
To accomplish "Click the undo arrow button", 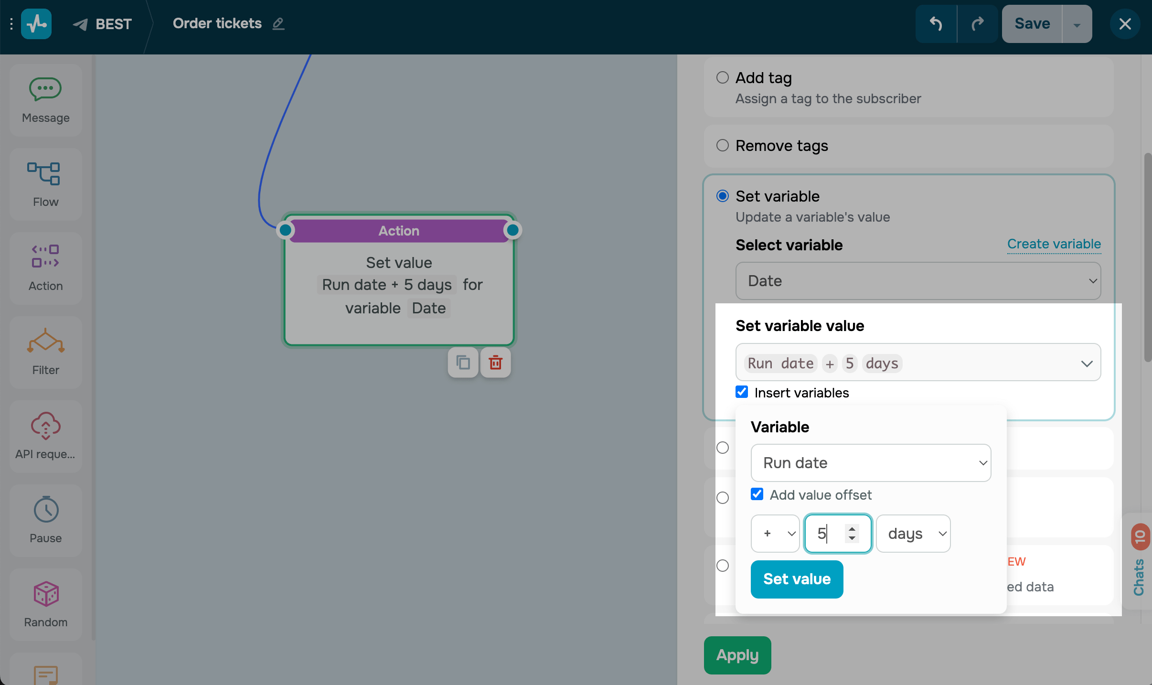I will click(x=936, y=24).
